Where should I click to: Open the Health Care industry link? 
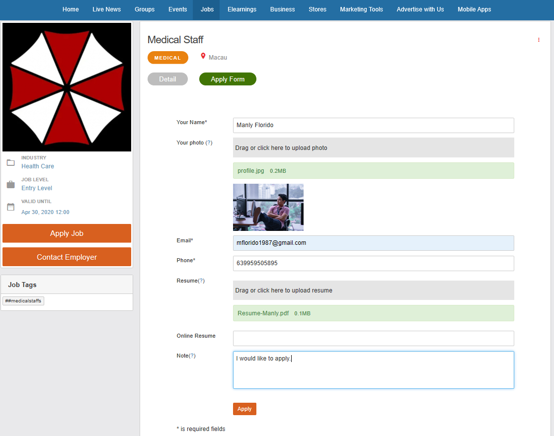tap(38, 166)
